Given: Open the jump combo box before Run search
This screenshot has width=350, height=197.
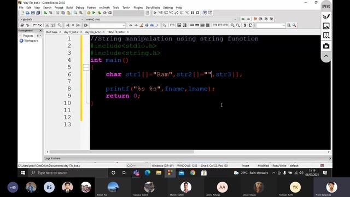Looking at the screenshot, I should (271, 26).
